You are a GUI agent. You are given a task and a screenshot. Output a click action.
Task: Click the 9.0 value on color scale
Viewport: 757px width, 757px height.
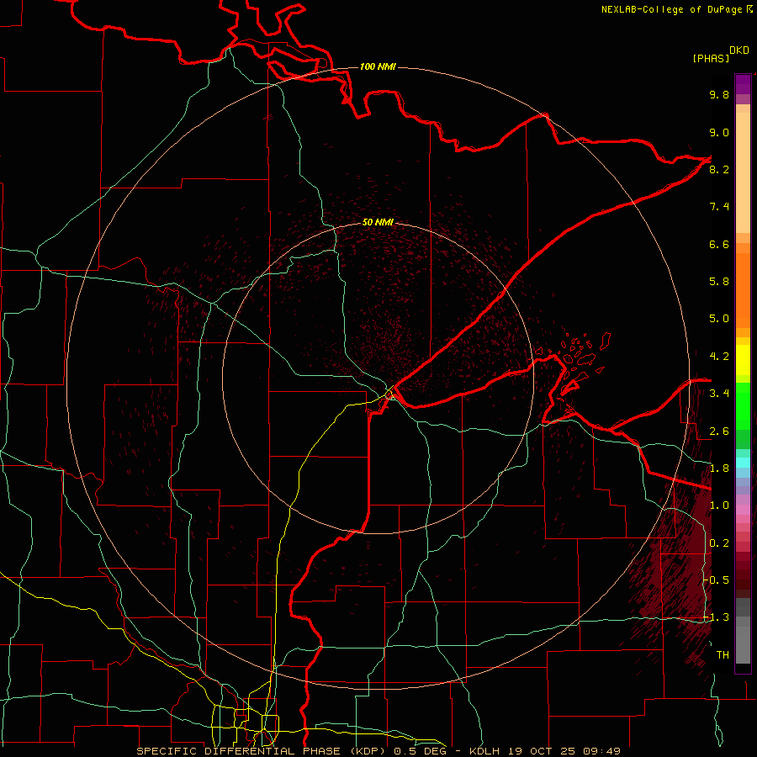coord(719,132)
